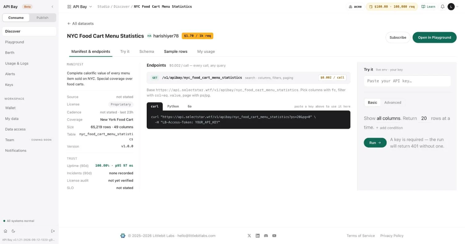Collapse the sidebar with the chevron icon

click(x=52, y=6)
